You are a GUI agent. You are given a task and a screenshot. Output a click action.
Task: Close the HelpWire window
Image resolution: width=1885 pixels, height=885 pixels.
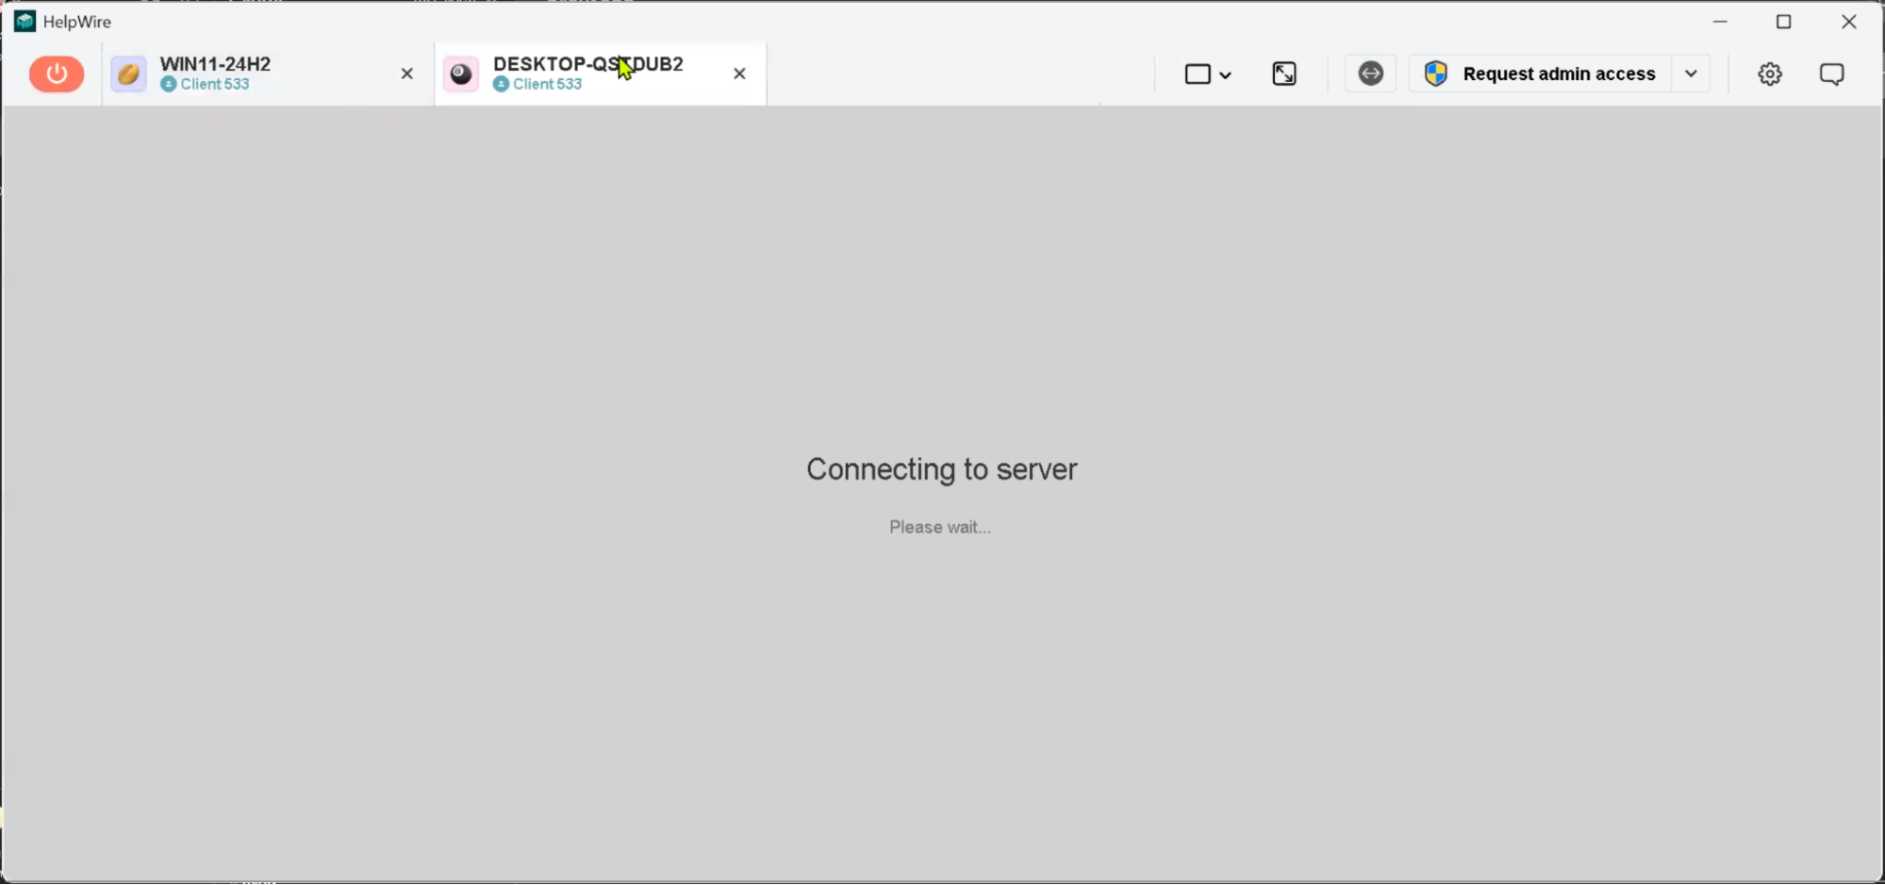(1848, 21)
